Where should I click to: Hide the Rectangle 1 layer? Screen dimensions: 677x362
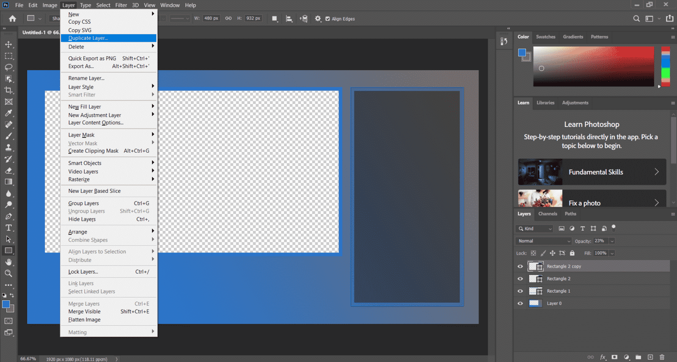[520, 291]
